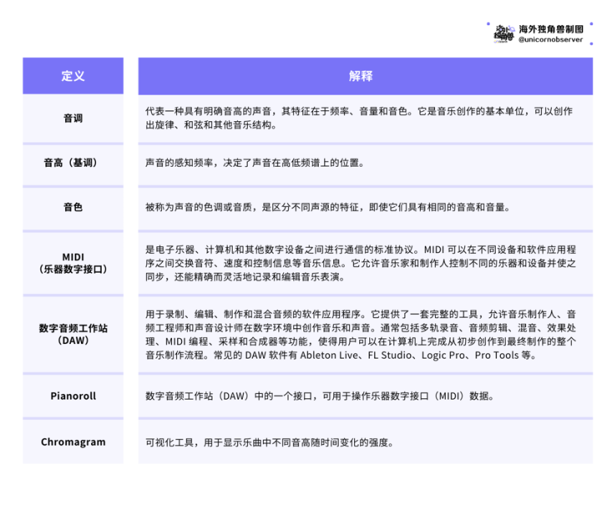
Task: Select the 音高（基调）term cell
Action: pos(73,162)
